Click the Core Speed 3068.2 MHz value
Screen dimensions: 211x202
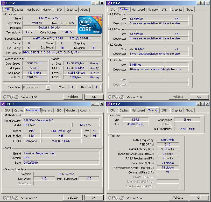34,63
